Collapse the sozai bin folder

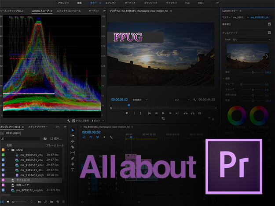(x=8, y=150)
